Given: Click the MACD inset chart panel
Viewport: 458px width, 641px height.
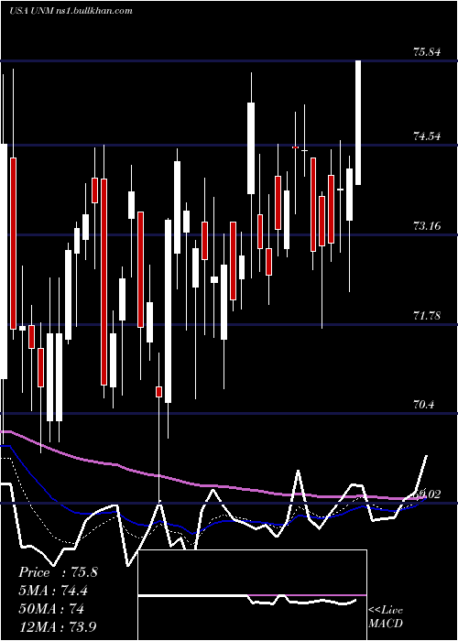Looking at the screenshot, I should click(252, 595).
